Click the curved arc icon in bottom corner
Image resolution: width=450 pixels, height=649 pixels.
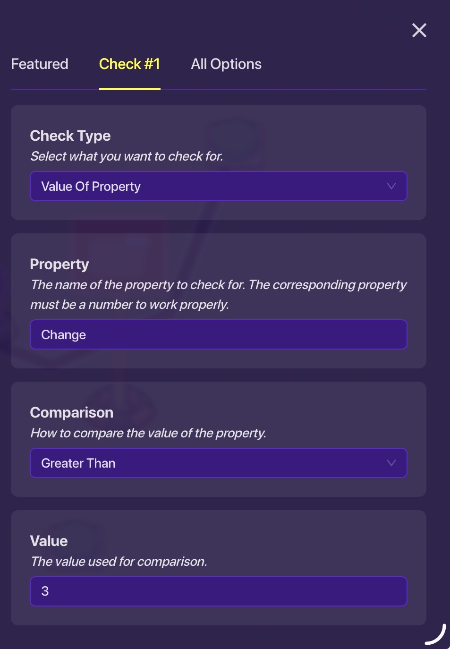[436, 635]
